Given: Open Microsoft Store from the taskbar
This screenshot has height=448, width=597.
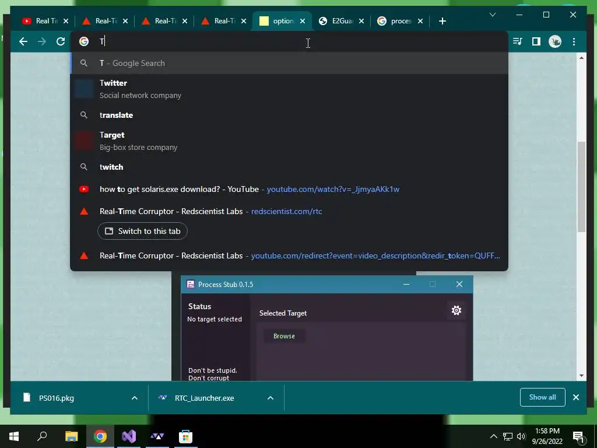Looking at the screenshot, I should [x=185, y=436].
